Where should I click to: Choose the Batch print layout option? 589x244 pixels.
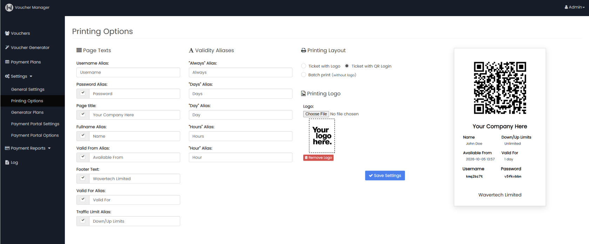(x=304, y=75)
